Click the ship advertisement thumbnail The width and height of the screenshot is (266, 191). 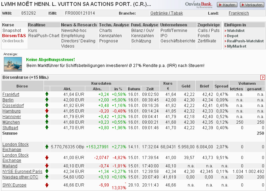13,64
